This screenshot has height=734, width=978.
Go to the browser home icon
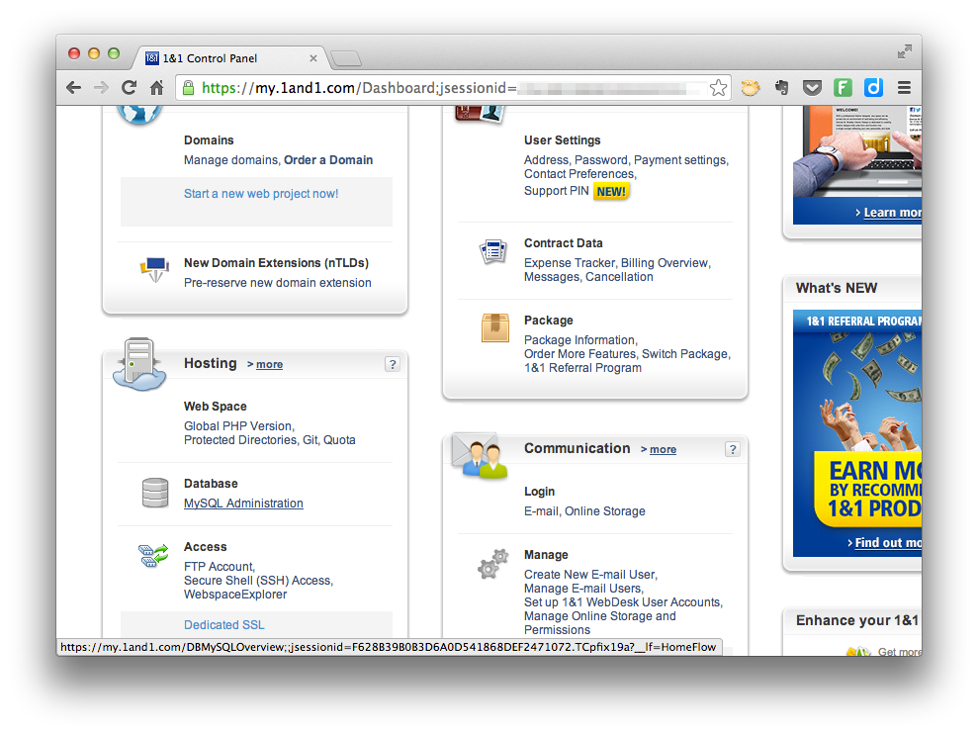[x=156, y=88]
